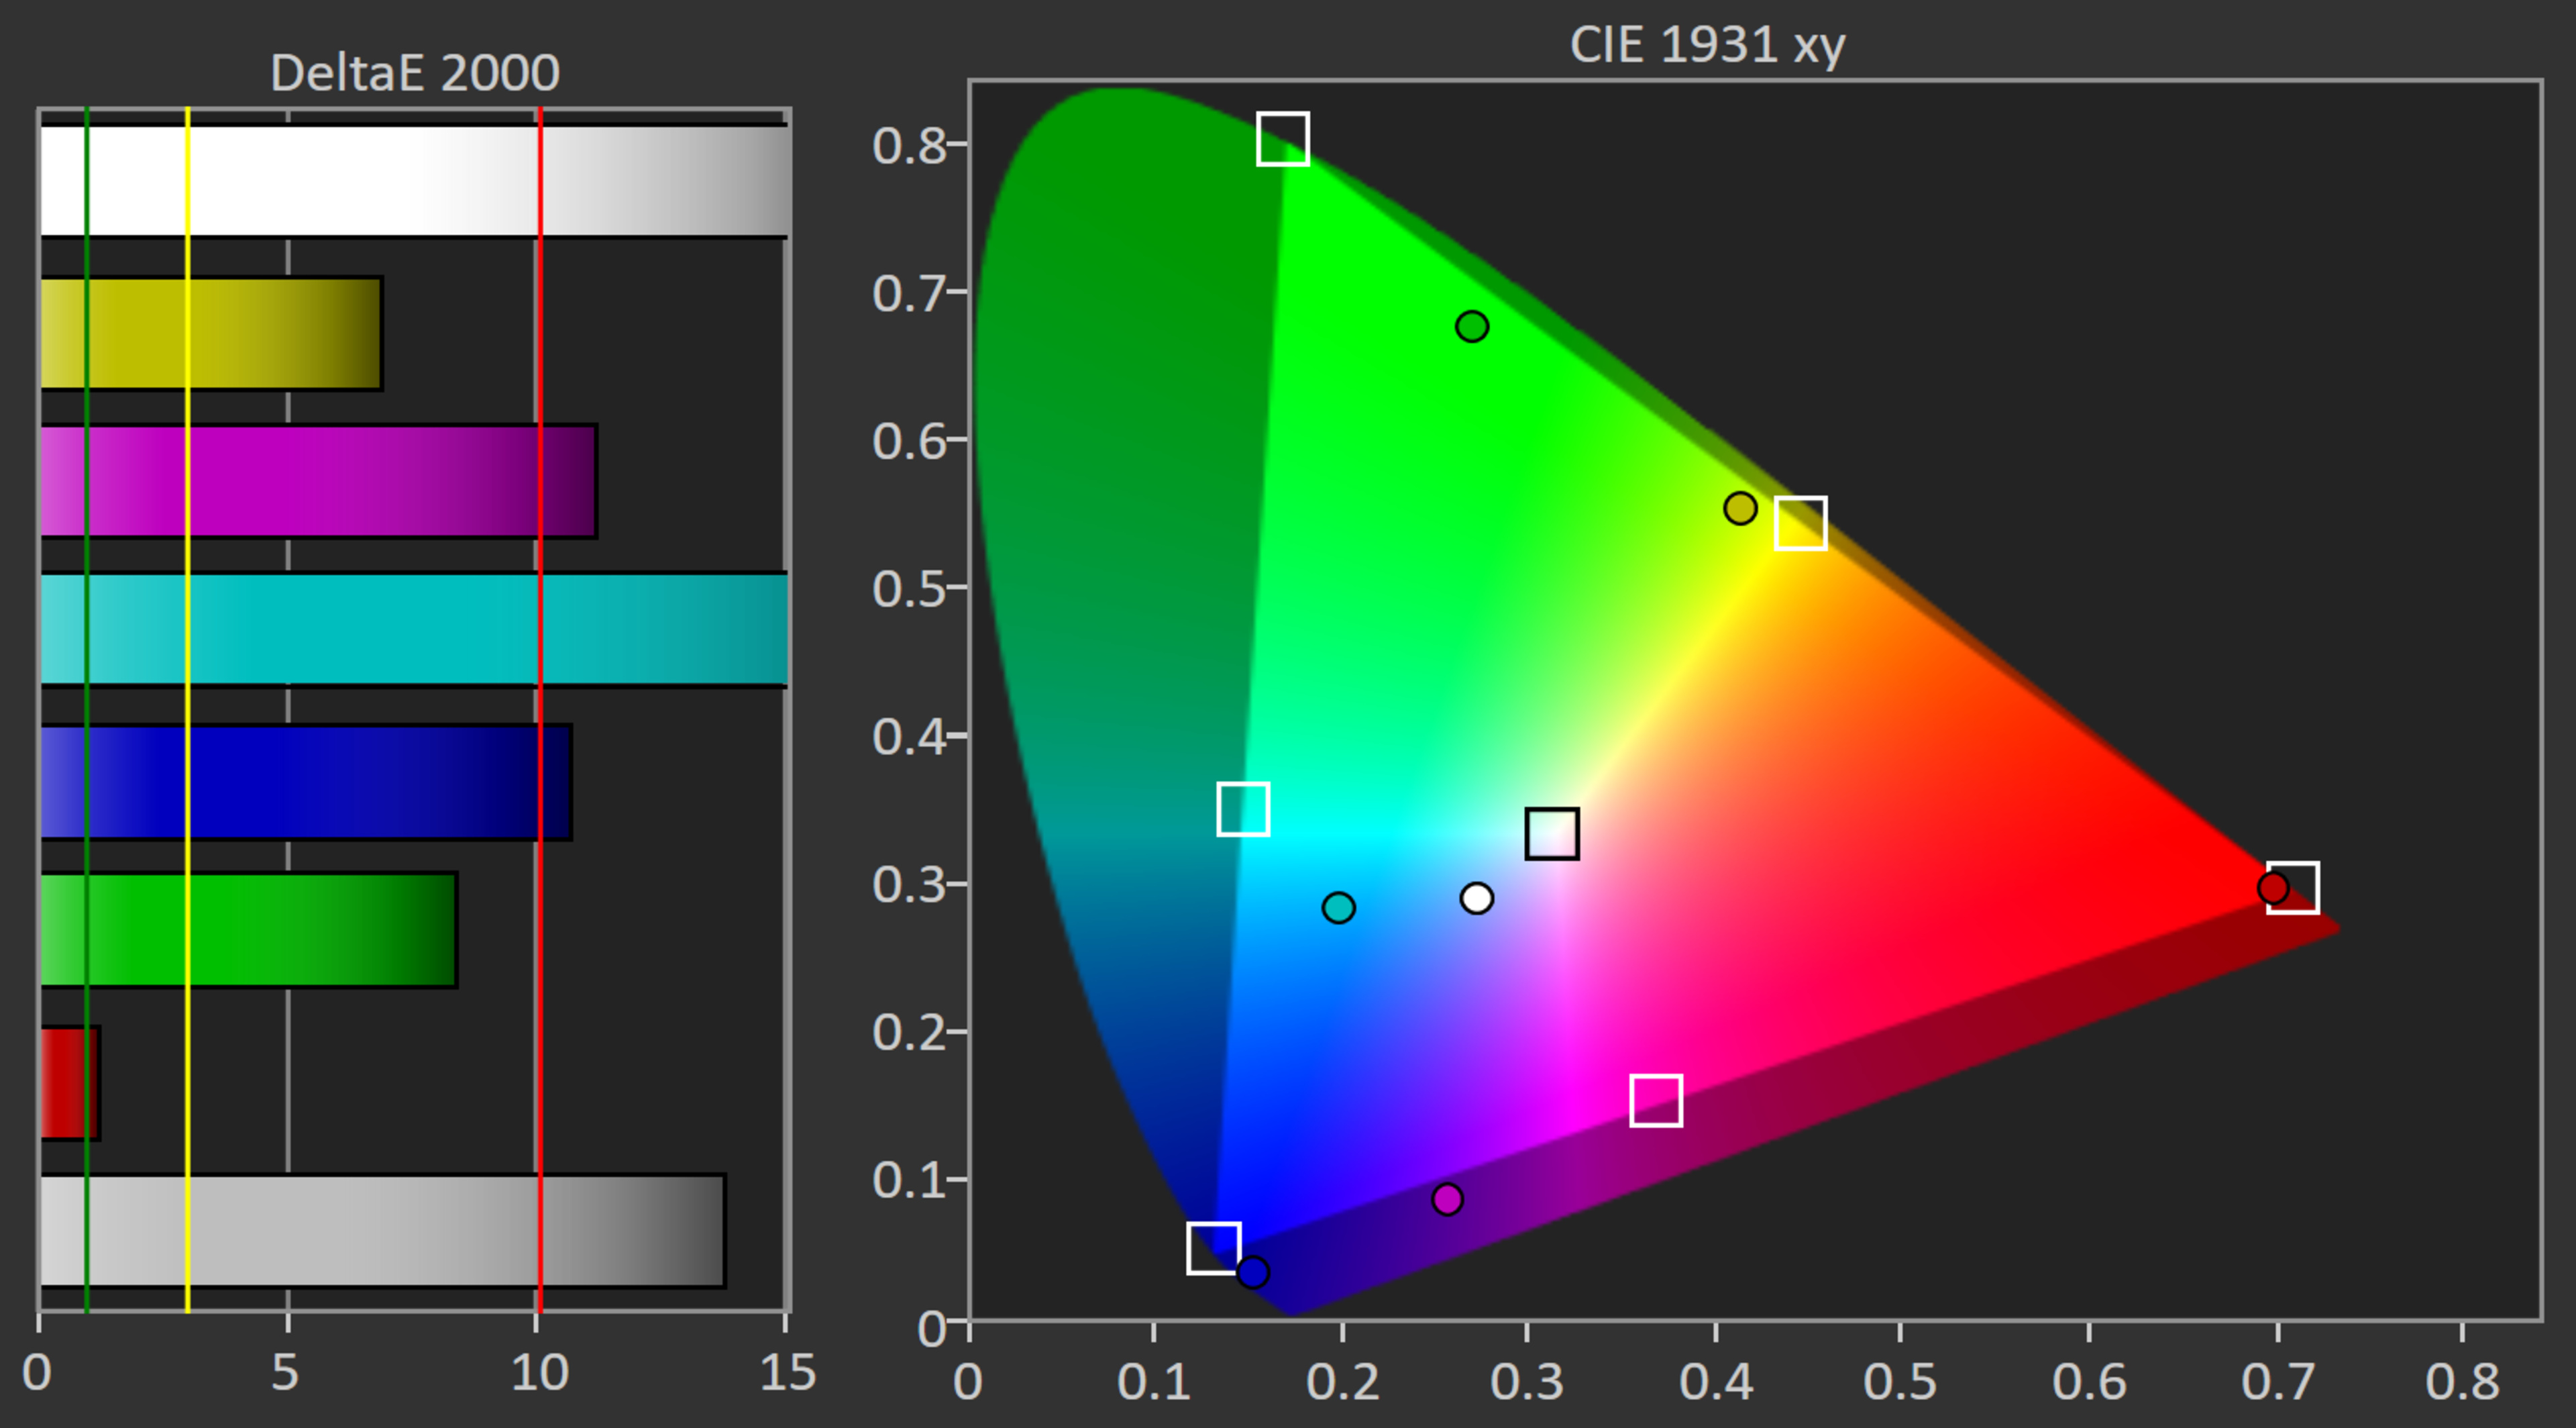
Task: Click the green DeltaE bar
Action: tap(248, 930)
